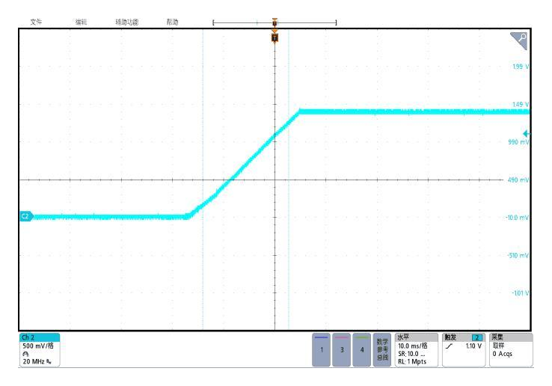Select the orange trigger position marker T
Image resolution: width=552 pixels, height=386 pixels.
275,37
